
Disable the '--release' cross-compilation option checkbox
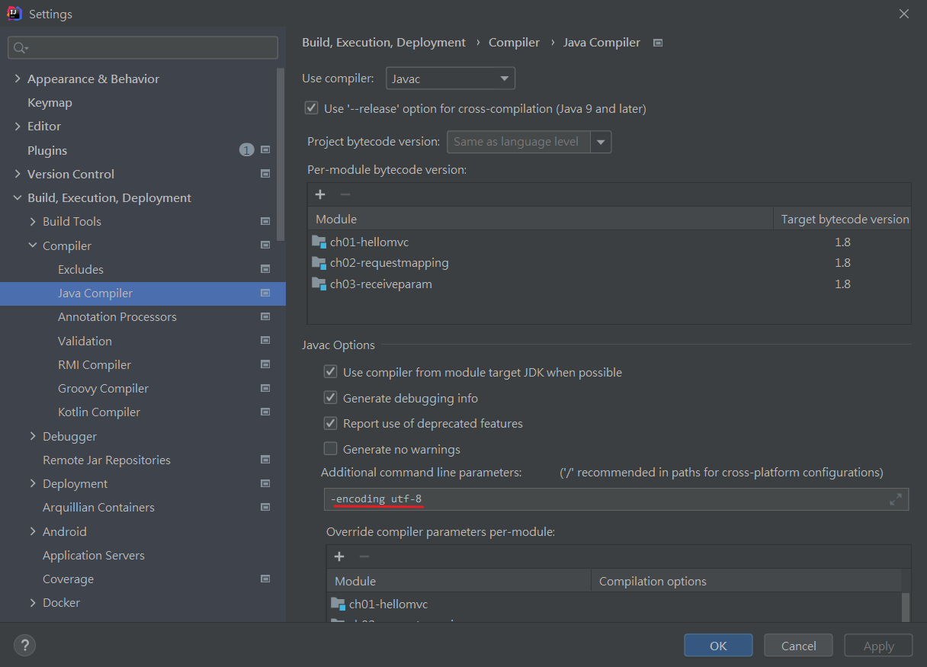[x=311, y=108]
